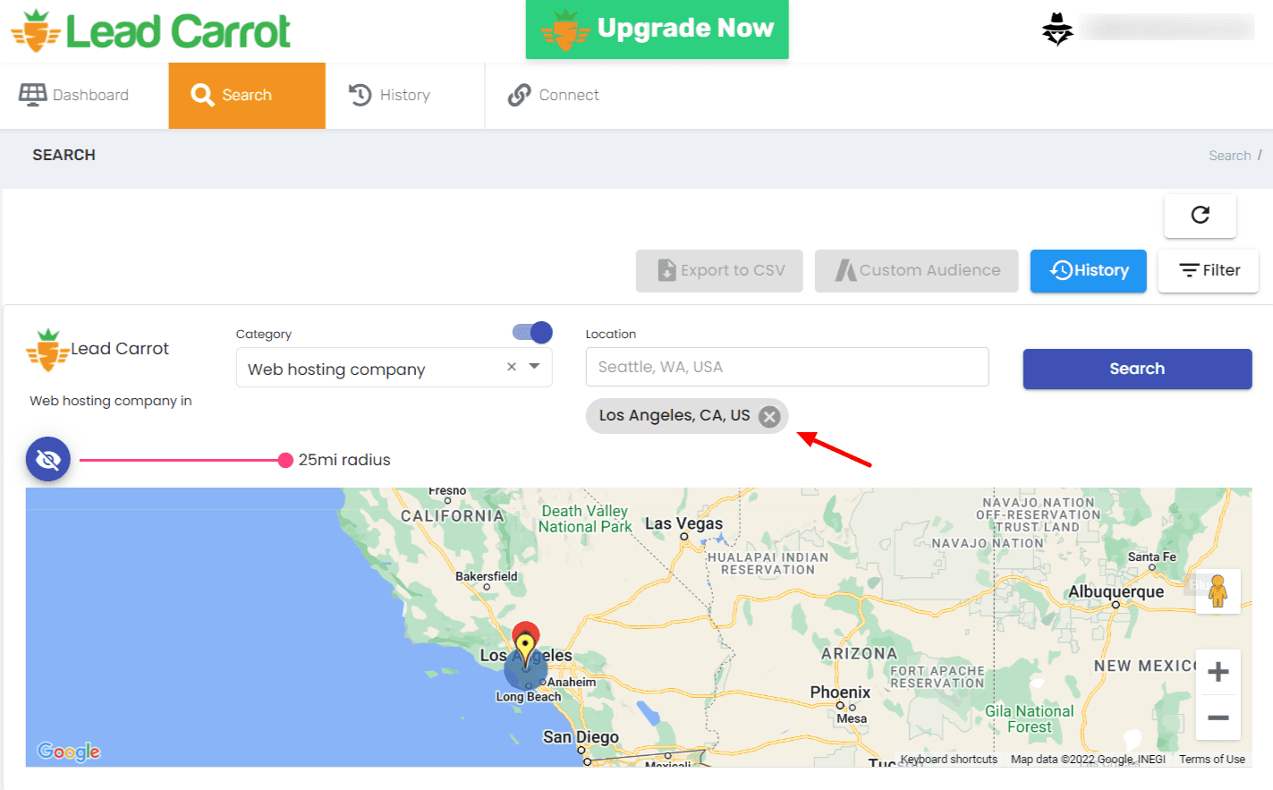Open the Filter button

click(x=1209, y=271)
